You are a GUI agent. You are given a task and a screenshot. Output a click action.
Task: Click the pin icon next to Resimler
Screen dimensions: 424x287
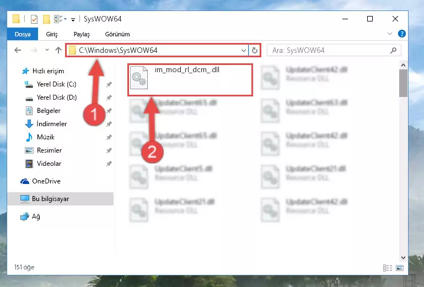pyautogui.click(x=109, y=150)
